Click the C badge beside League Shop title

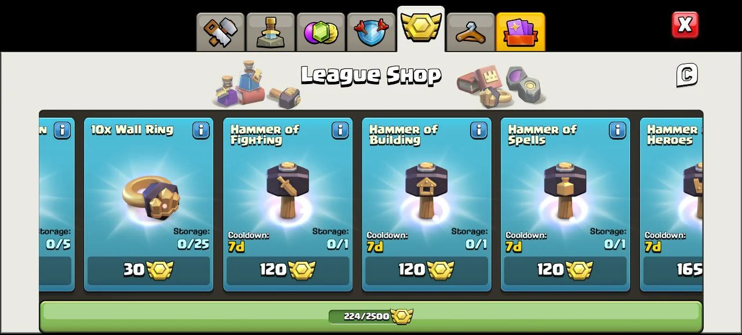pos(687,75)
